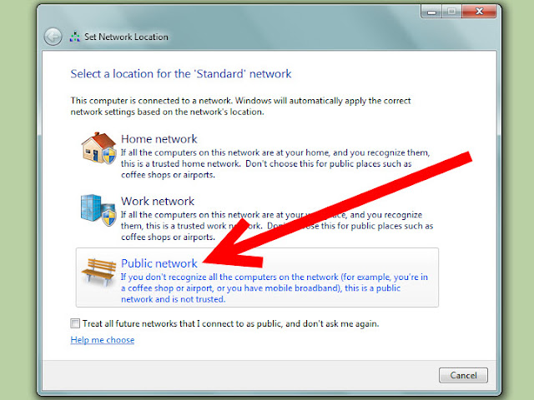Viewport: 534px width, 400px height.
Task: Click the Cancel button
Action: [x=463, y=375]
